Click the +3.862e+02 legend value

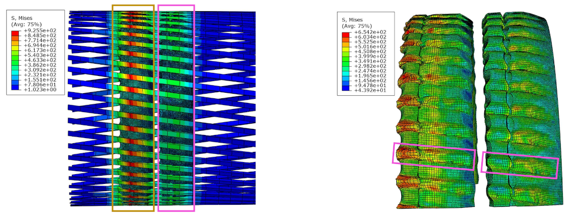[39, 65]
